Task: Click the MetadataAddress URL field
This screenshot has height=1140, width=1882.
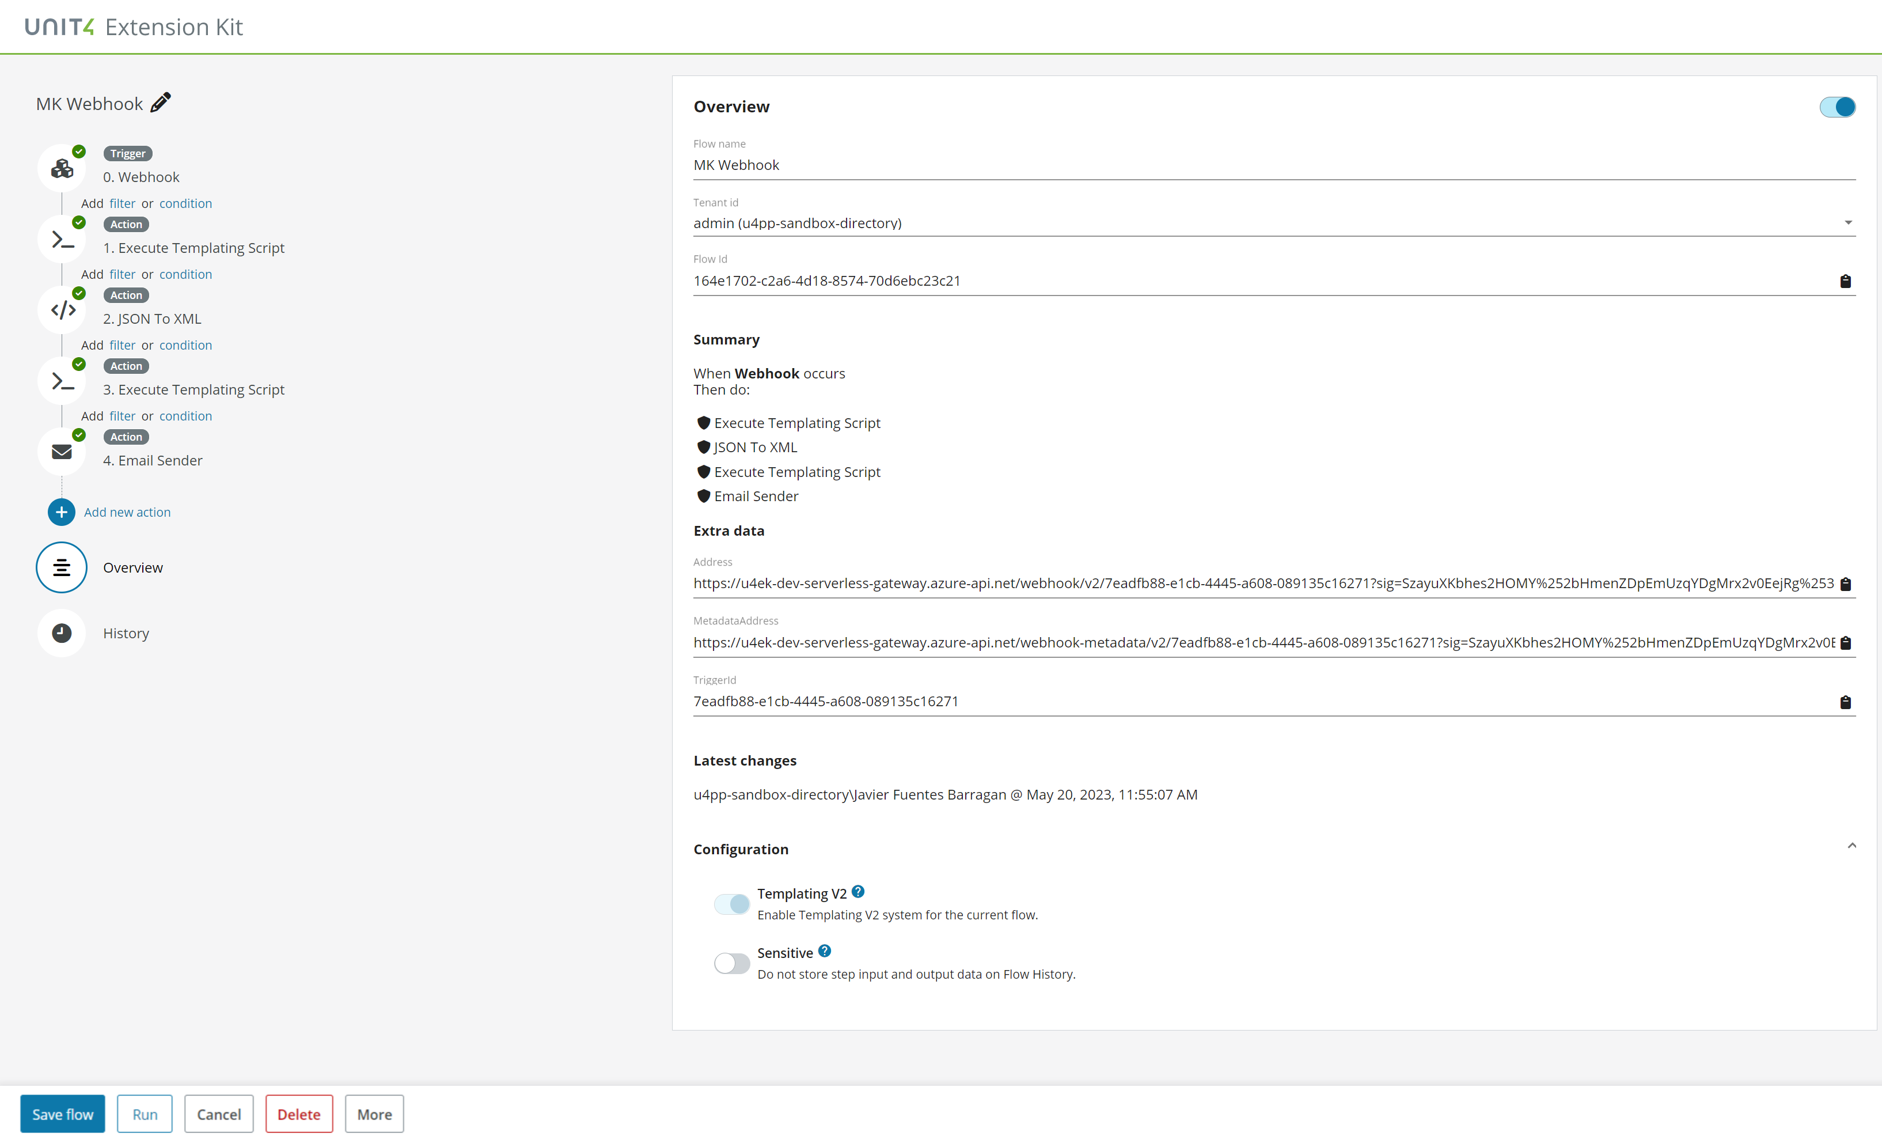Action: (1264, 643)
